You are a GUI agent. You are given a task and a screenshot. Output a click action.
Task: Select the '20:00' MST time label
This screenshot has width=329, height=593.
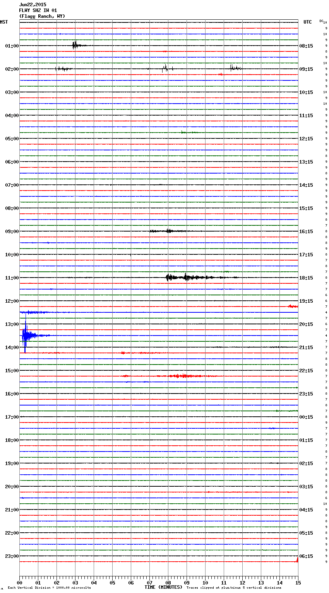click(x=12, y=487)
